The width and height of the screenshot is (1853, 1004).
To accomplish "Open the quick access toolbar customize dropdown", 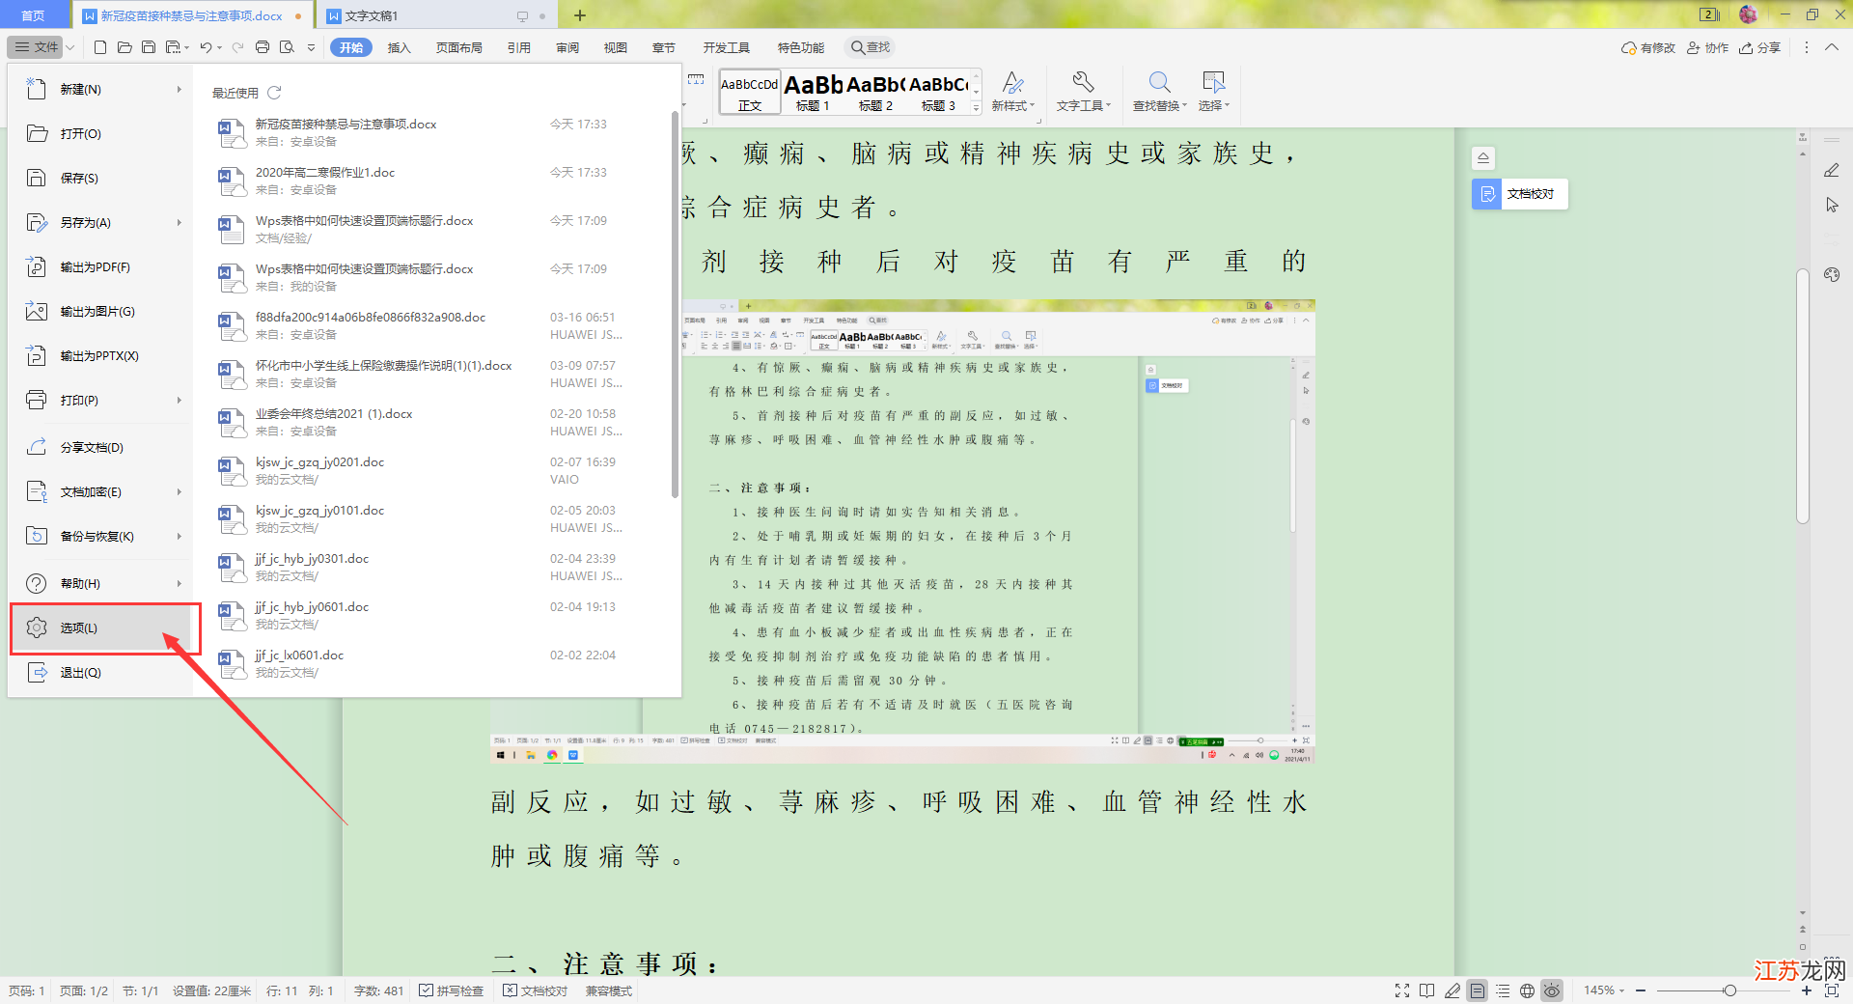I will point(311,47).
